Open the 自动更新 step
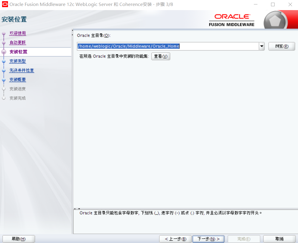Screen dimensions: 298x243 click(x=17, y=42)
